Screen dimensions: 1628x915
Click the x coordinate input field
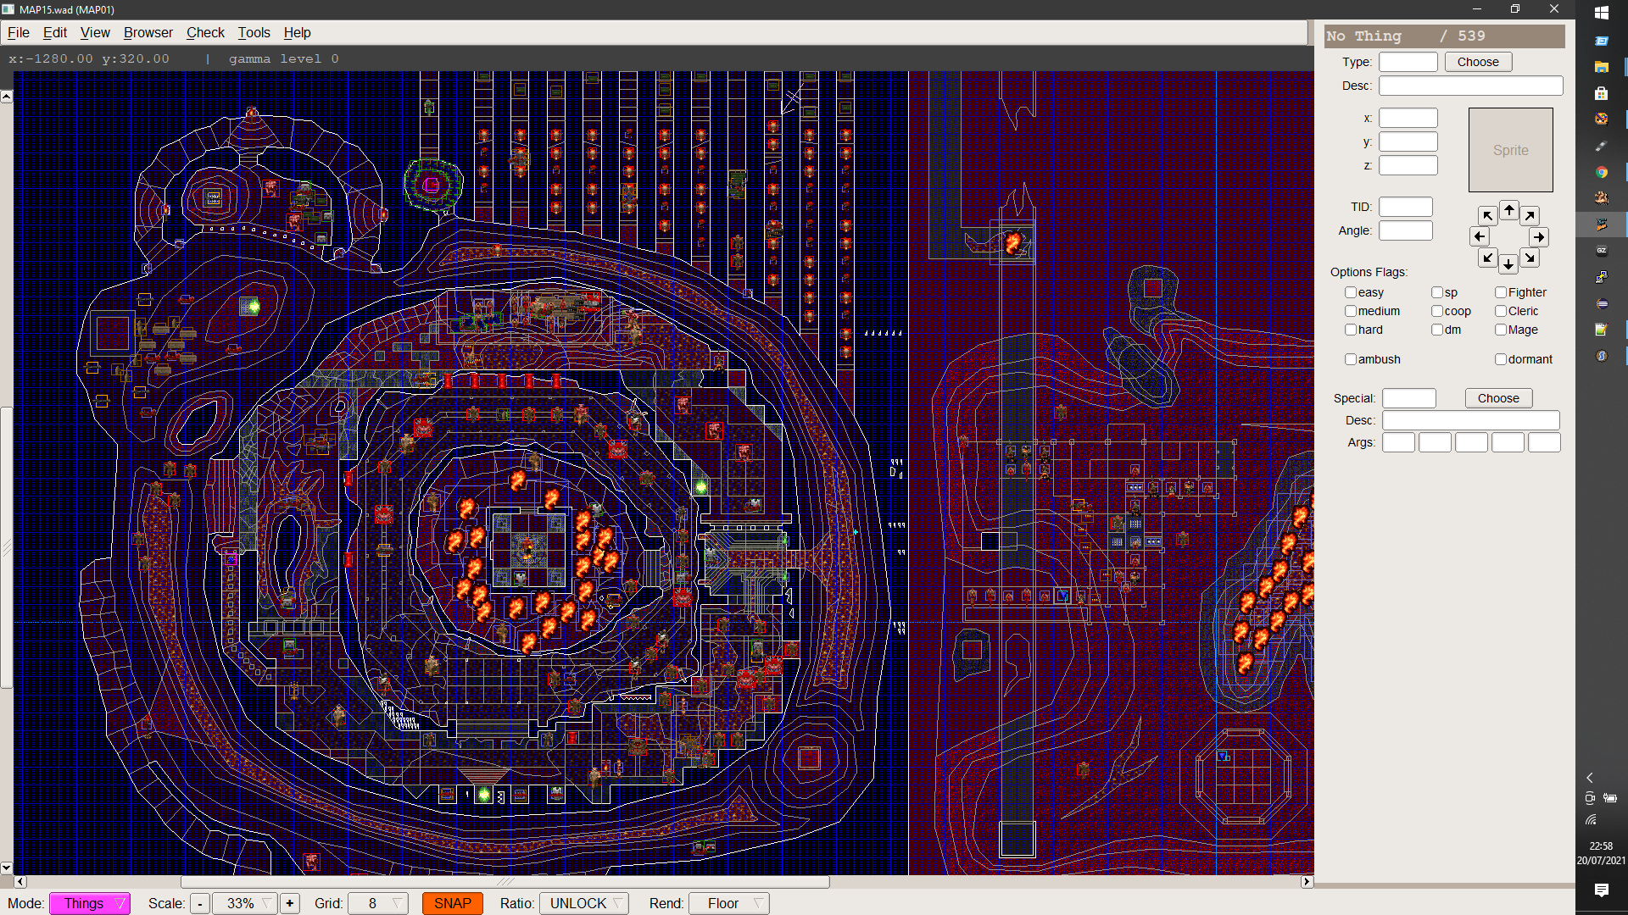click(1408, 118)
